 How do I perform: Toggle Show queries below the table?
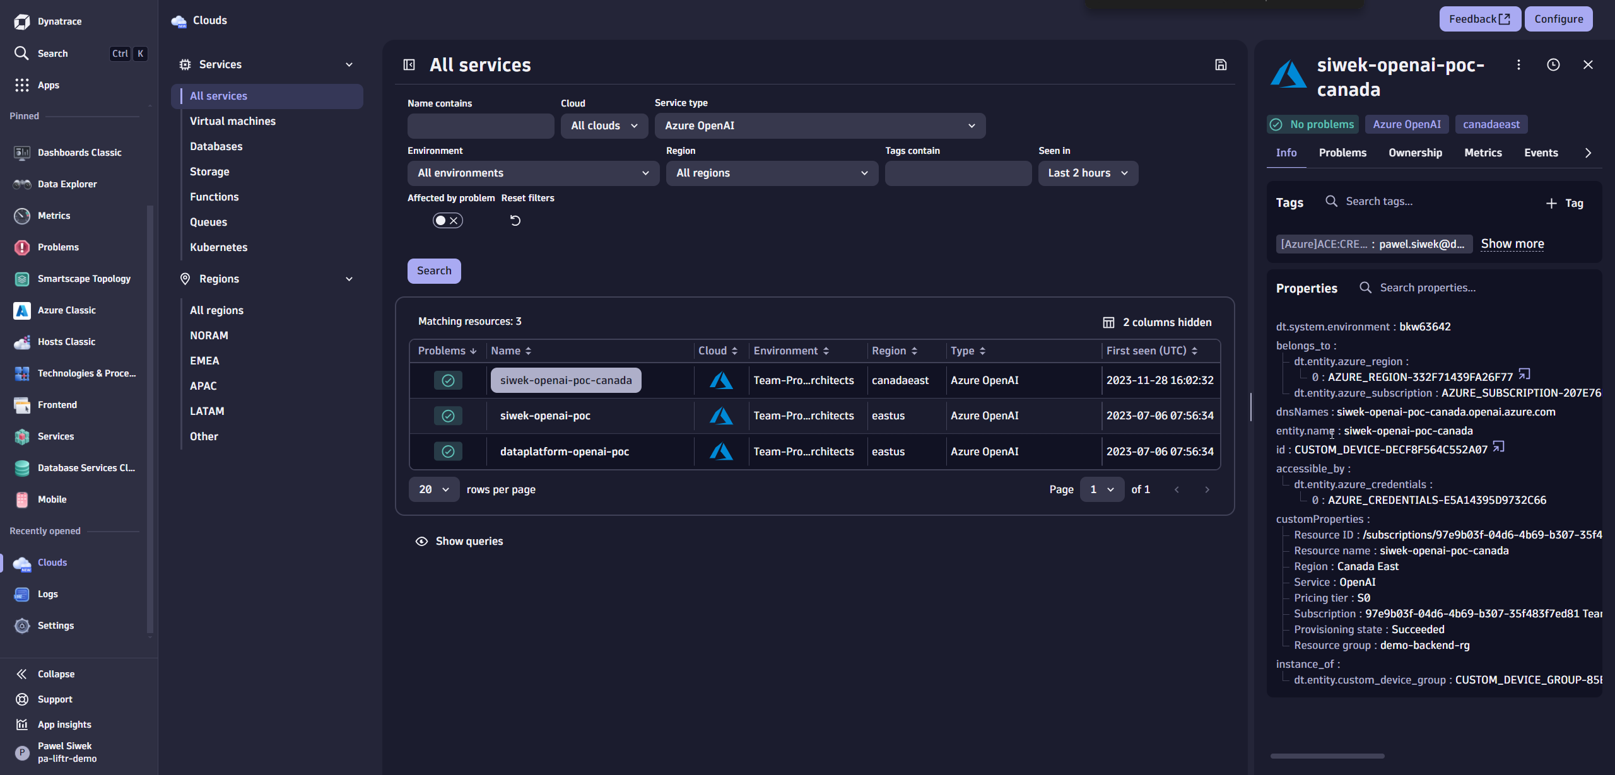[459, 540]
